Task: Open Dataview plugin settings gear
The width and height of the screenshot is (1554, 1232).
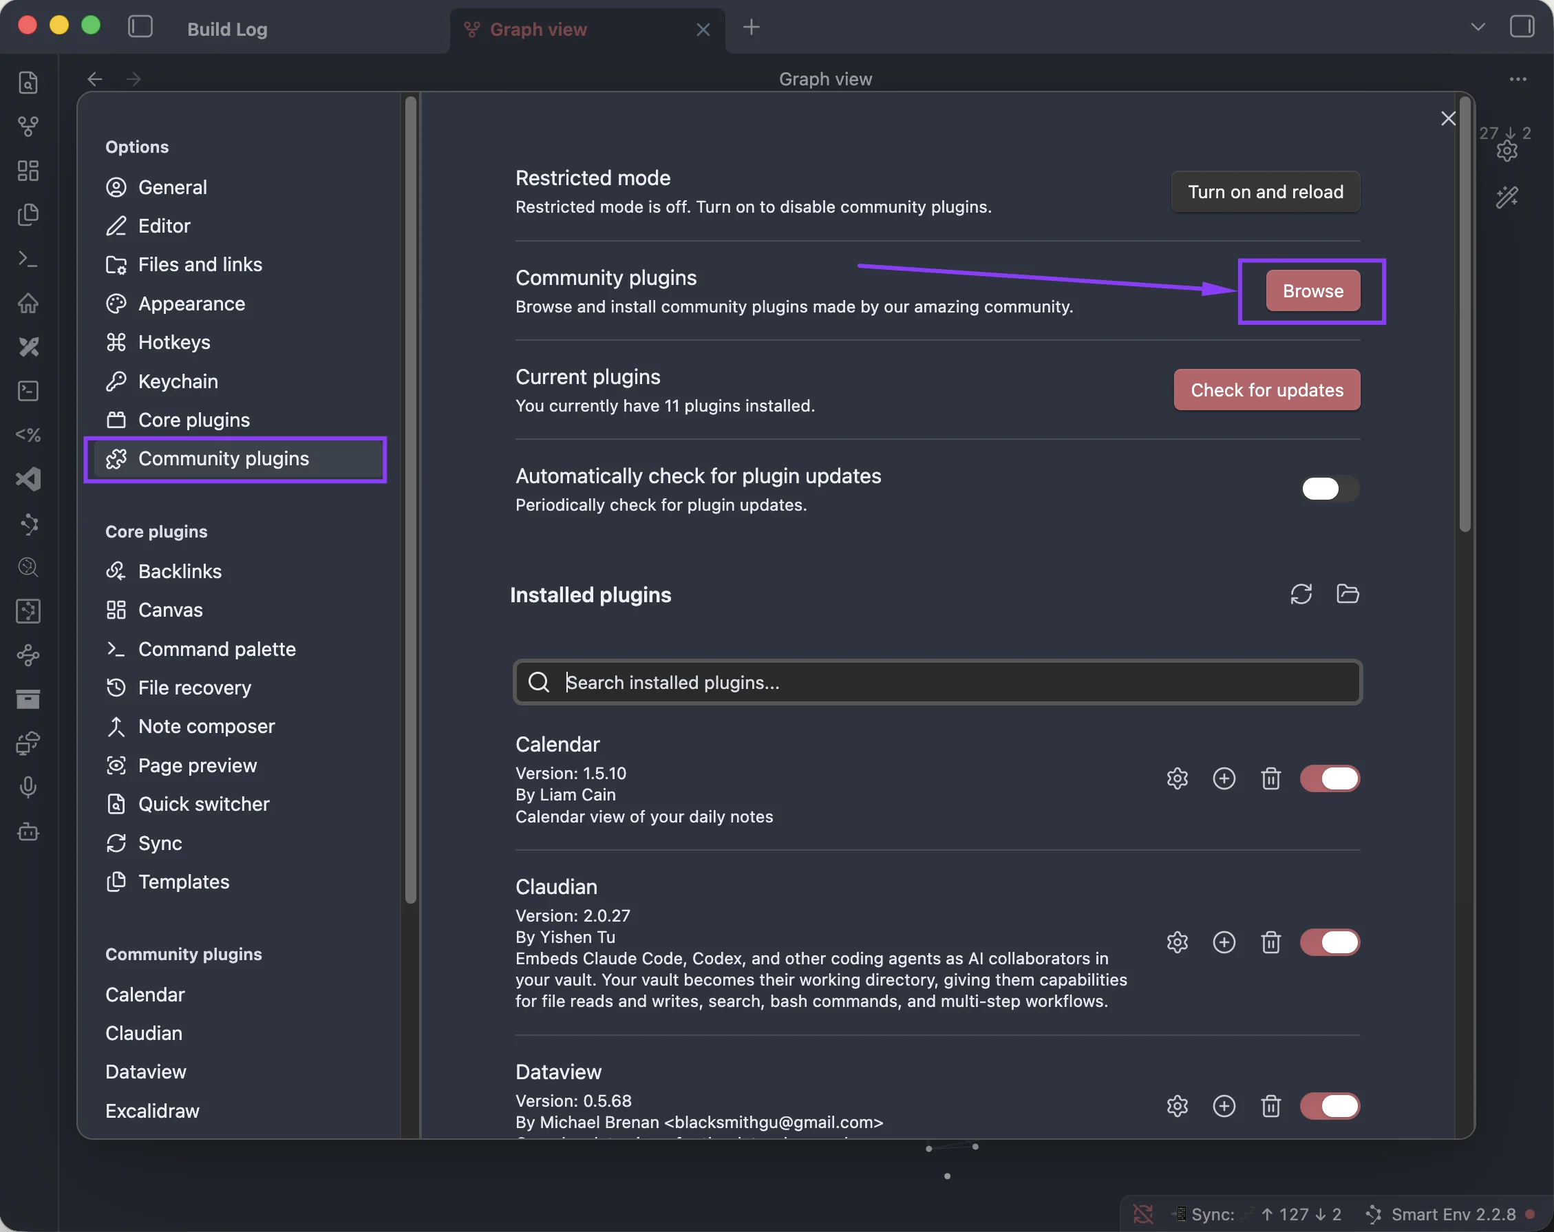Action: click(1177, 1106)
